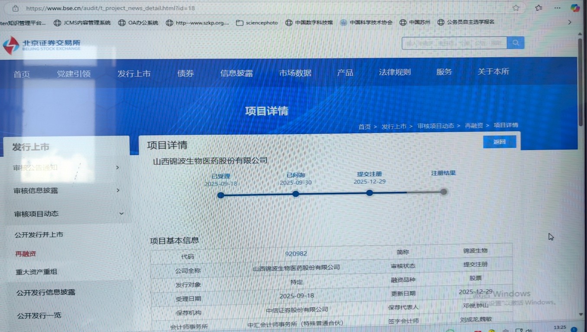Image resolution: width=587 pixels, height=332 pixels.
Task: Open the 公务员自主选学报名 bookmark
Action: (x=466, y=22)
